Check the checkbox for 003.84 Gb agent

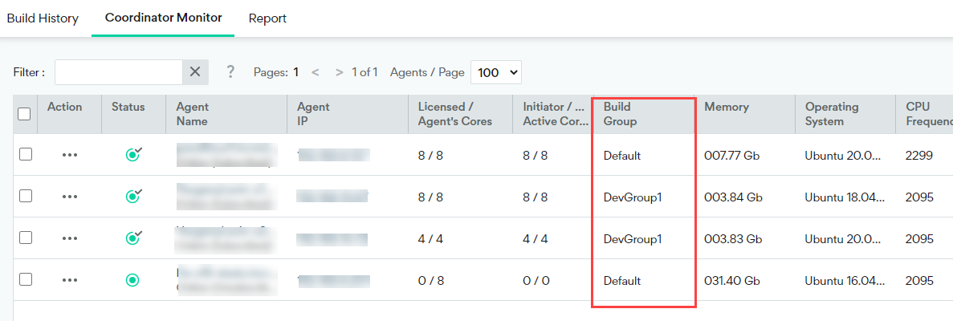pyautogui.click(x=26, y=197)
